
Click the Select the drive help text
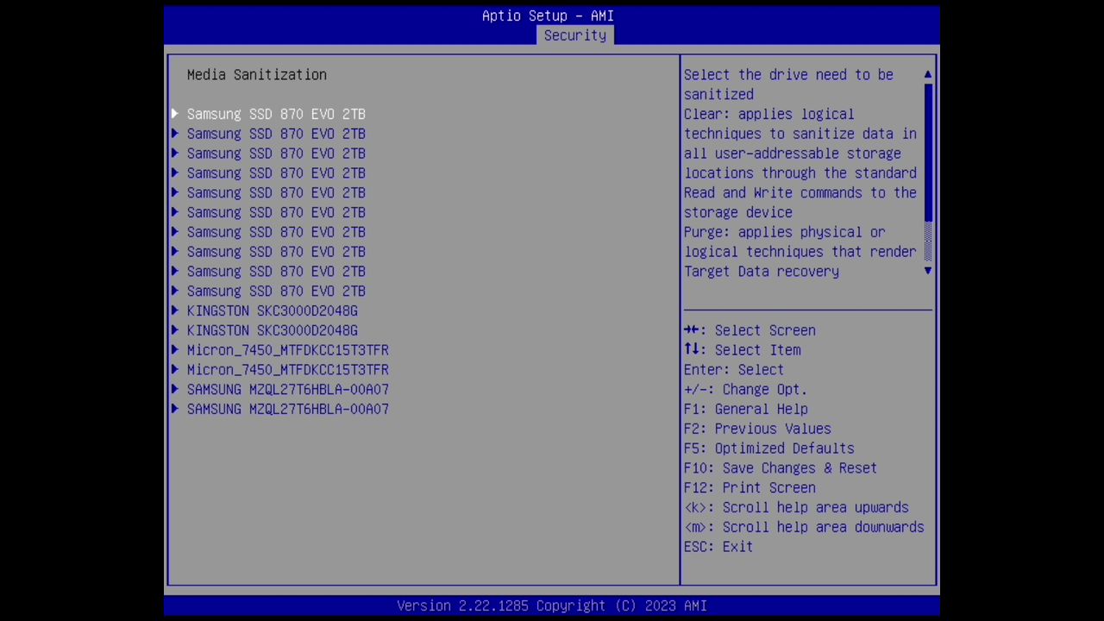788,85
